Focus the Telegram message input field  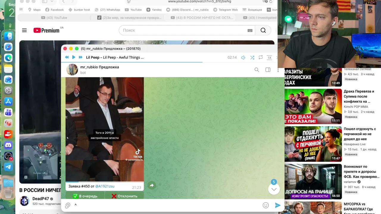point(167,205)
